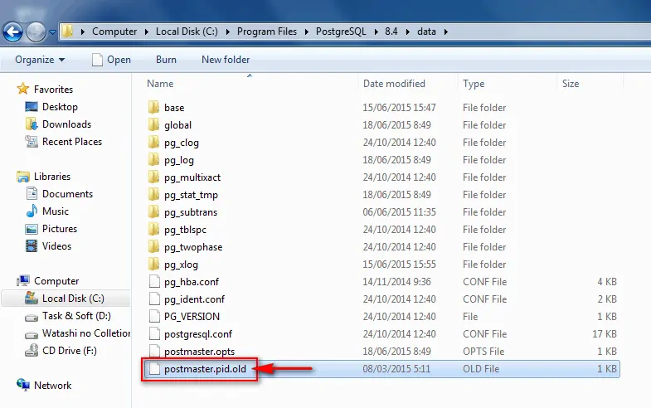Open Downloads in the Favorites list
This screenshot has width=651, height=408.
(x=66, y=124)
